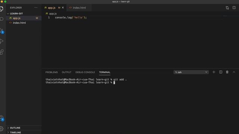Open the OUTPUT panel tab
The image size is (239, 134).
pos(66,72)
